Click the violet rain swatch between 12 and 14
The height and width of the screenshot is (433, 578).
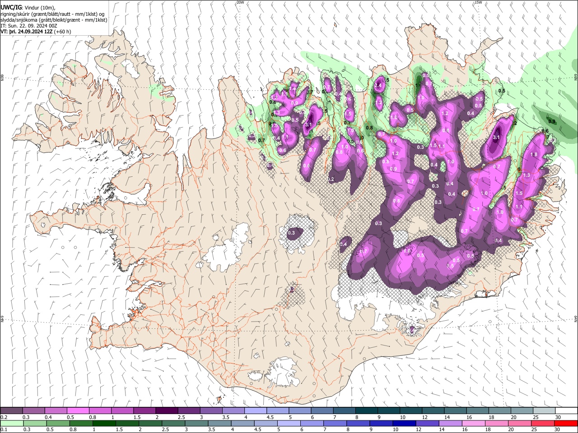(x=427, y=424)
